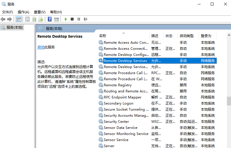Select the Remote Registry service
The image size is (231, 148).
(x=157, y=85)
